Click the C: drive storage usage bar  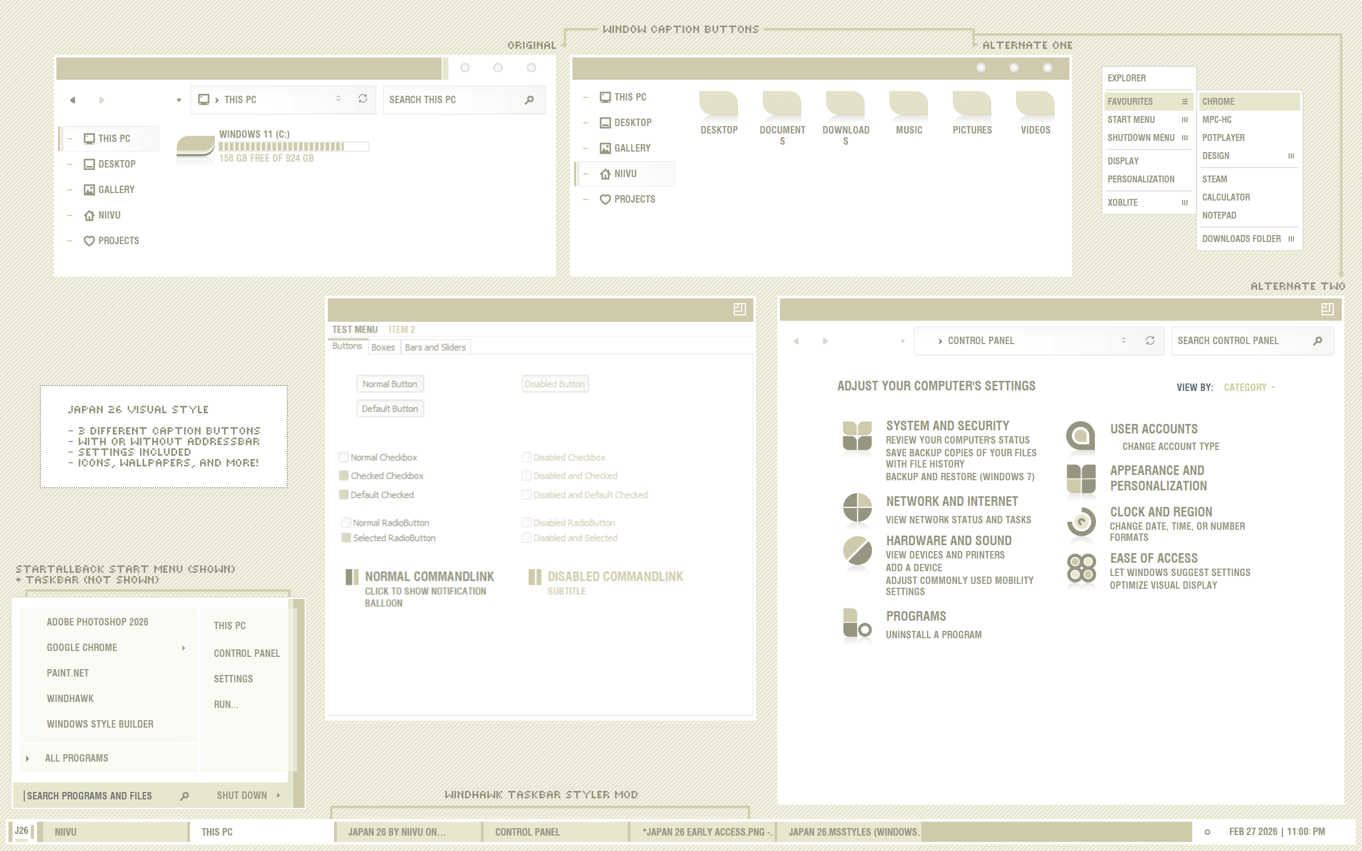tap(293, 146)
